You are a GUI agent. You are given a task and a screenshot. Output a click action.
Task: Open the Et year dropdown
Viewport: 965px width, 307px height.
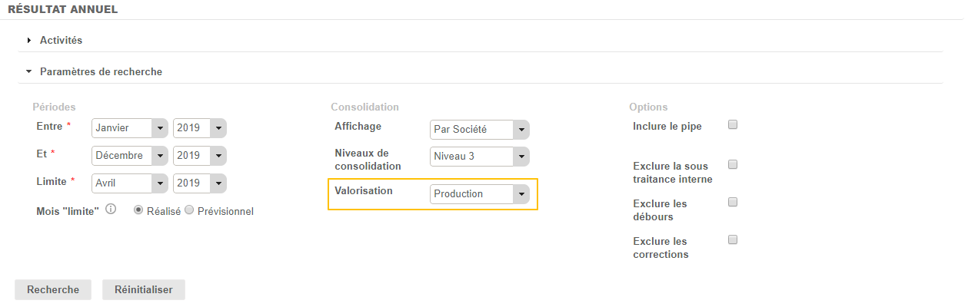(200, 156)
